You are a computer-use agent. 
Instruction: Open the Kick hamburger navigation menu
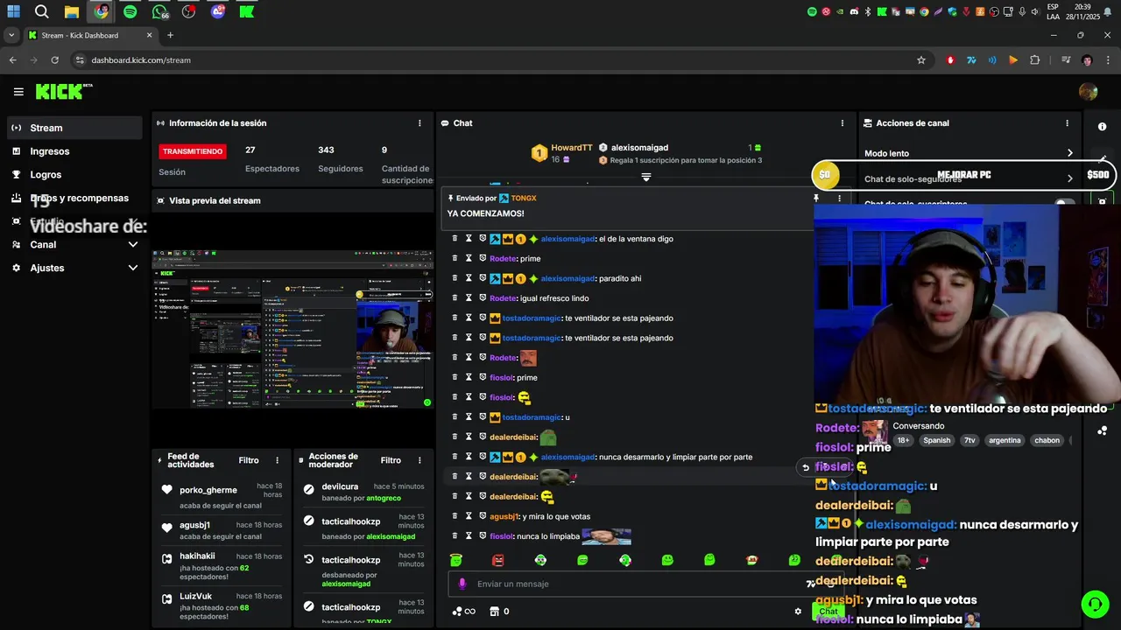tap(18, 92)
